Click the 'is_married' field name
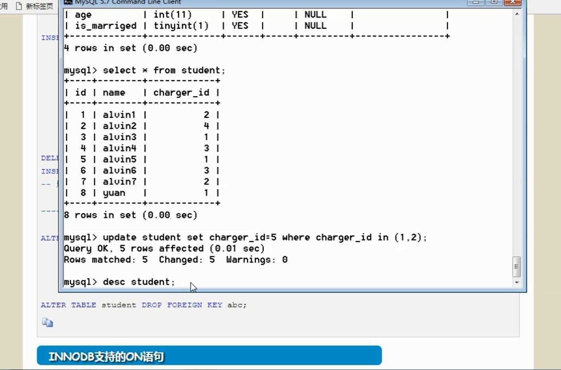 click(x=106, y=26)
